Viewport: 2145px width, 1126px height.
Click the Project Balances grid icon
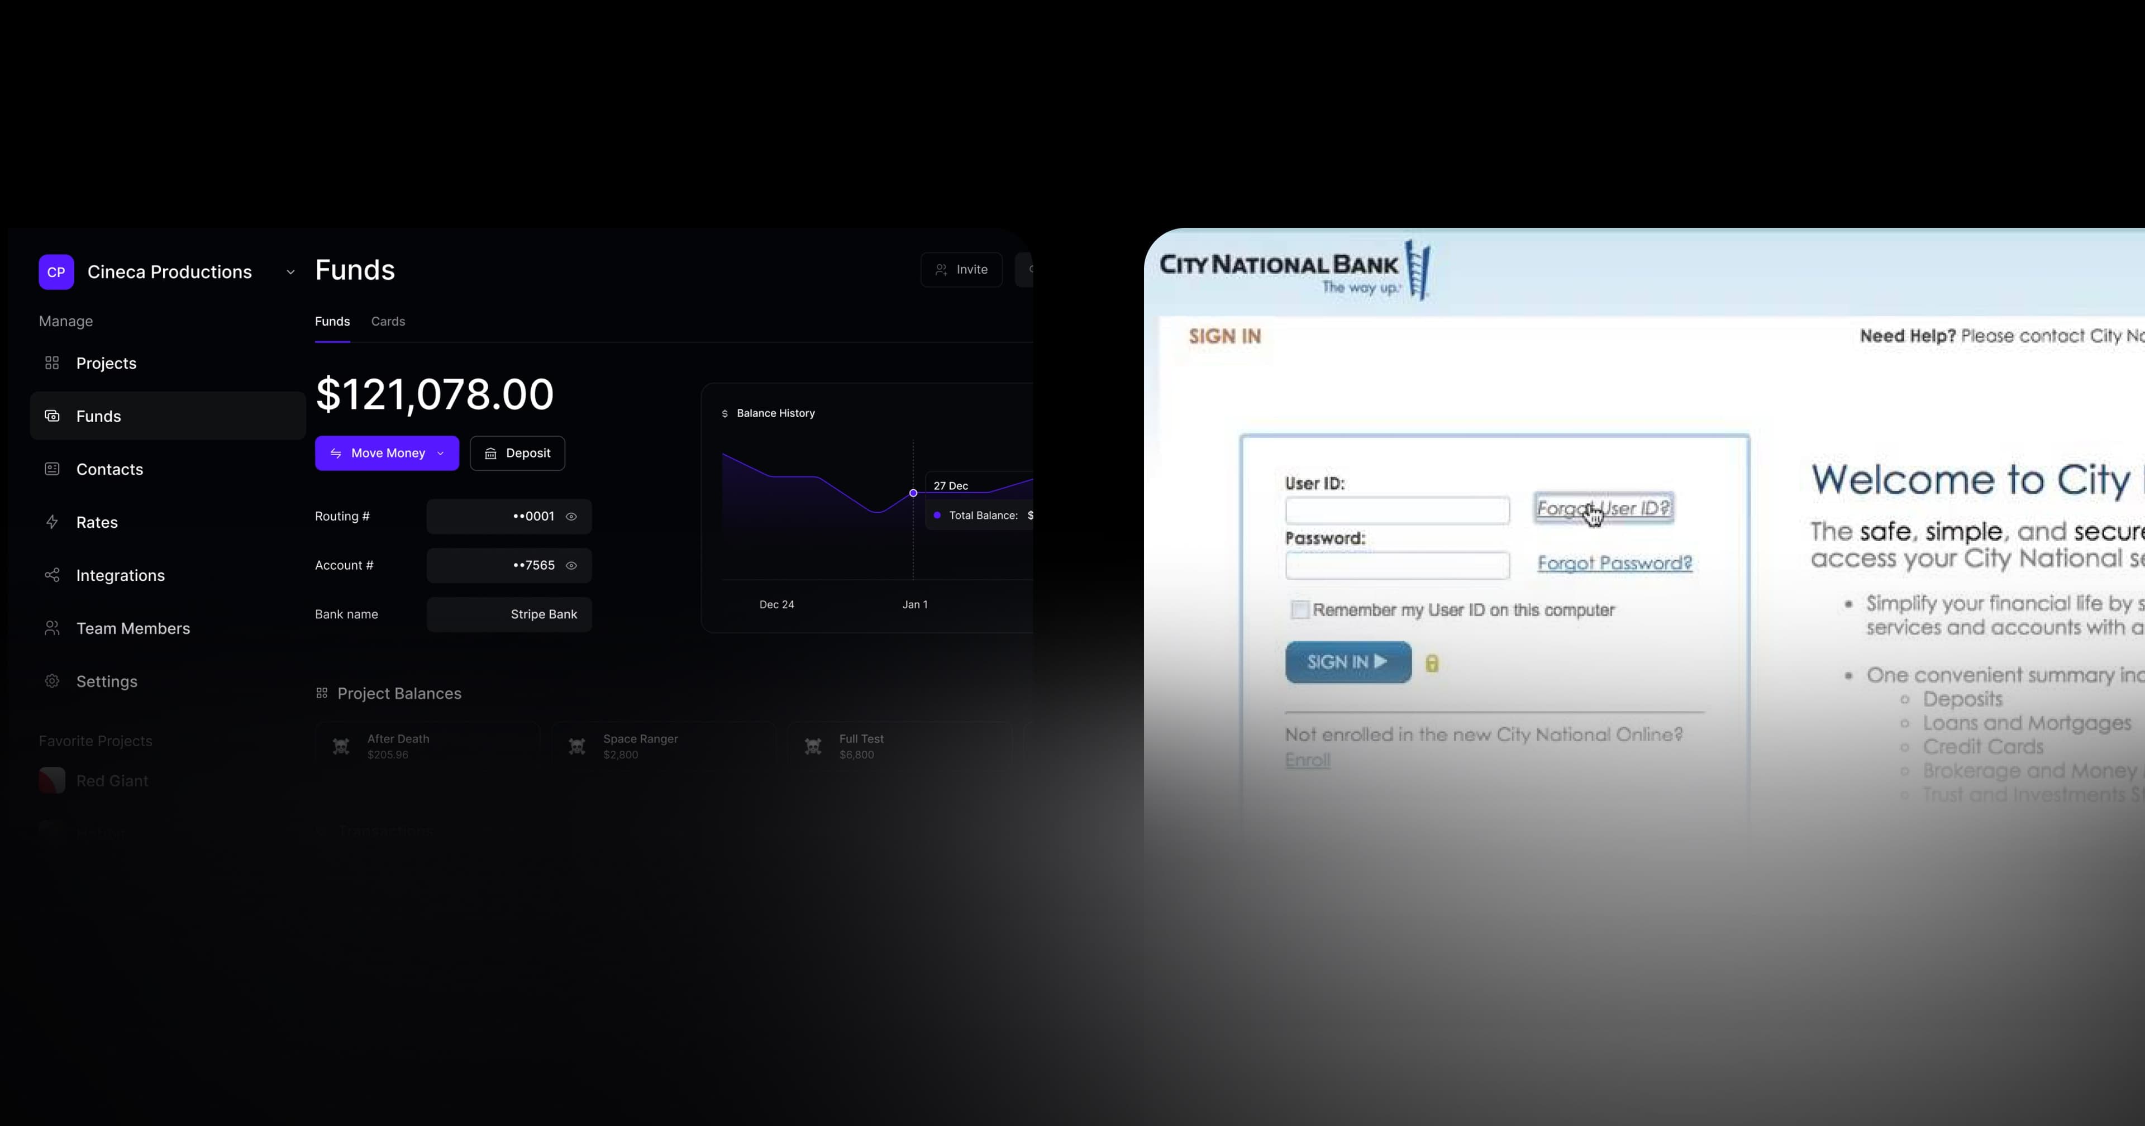(322, 694)
